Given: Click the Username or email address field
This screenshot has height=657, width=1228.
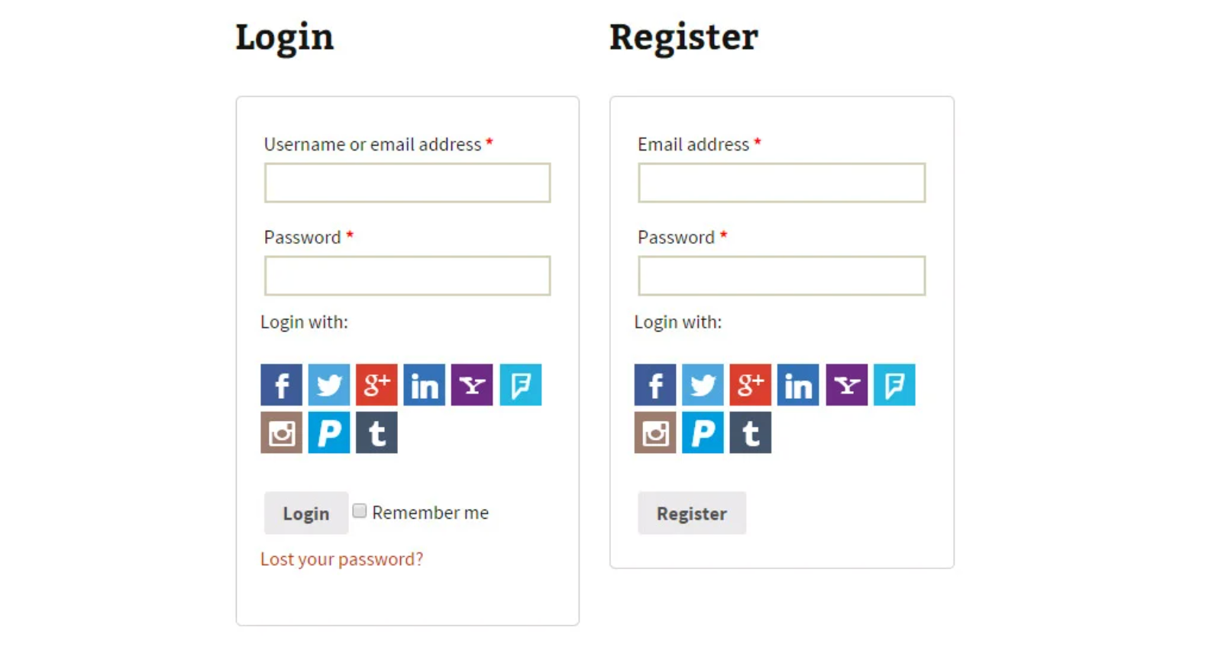Looking at the screenshot, I should pos(407,183).
